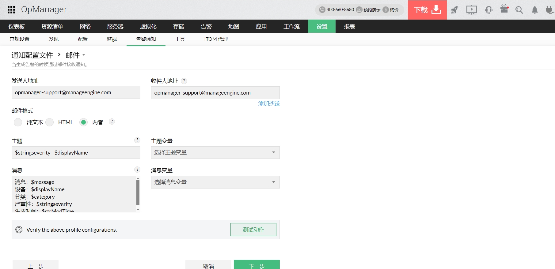This screenshot has width=555, height=269.
Task: Click the 收件人地址 input field
Action: click(x=215, y=93)
